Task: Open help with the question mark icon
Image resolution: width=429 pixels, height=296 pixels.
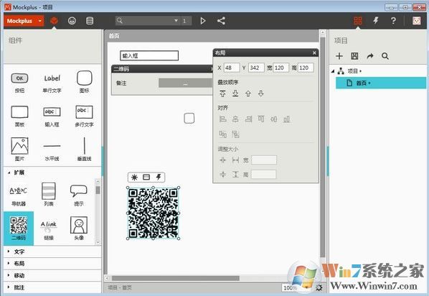Action: click(393, 21)
